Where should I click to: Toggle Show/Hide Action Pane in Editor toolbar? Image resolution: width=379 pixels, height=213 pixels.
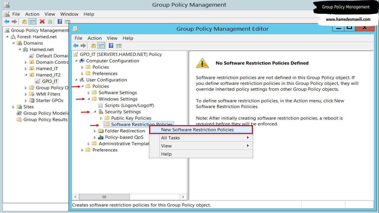pos(119,46)
